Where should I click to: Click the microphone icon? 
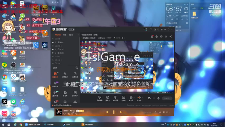coord(131,98)
